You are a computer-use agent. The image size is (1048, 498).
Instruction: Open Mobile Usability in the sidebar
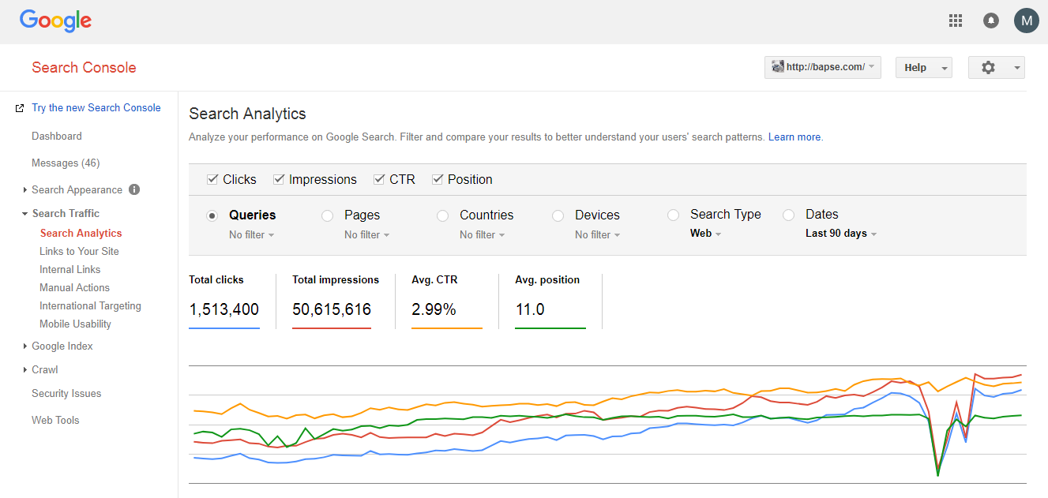(75, 324)
